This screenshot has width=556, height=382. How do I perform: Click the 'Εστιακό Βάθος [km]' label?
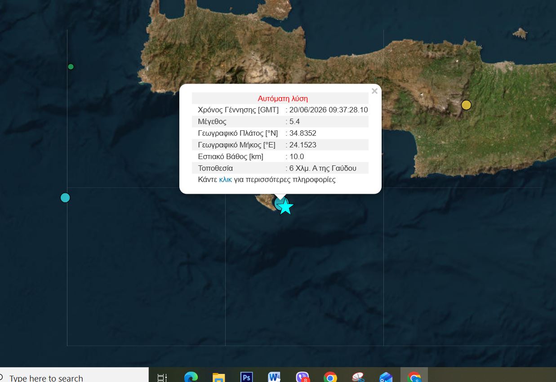(x=231, y=156)
